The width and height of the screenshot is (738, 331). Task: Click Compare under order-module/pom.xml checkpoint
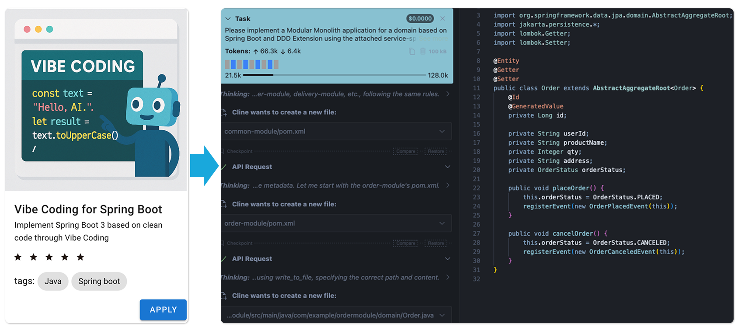click(x=406, y=243)
